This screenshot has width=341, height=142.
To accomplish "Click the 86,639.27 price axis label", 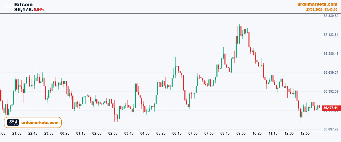I will [x=331, y=72].
